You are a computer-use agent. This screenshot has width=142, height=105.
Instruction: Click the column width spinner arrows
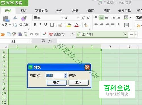(x=66, y=75)
